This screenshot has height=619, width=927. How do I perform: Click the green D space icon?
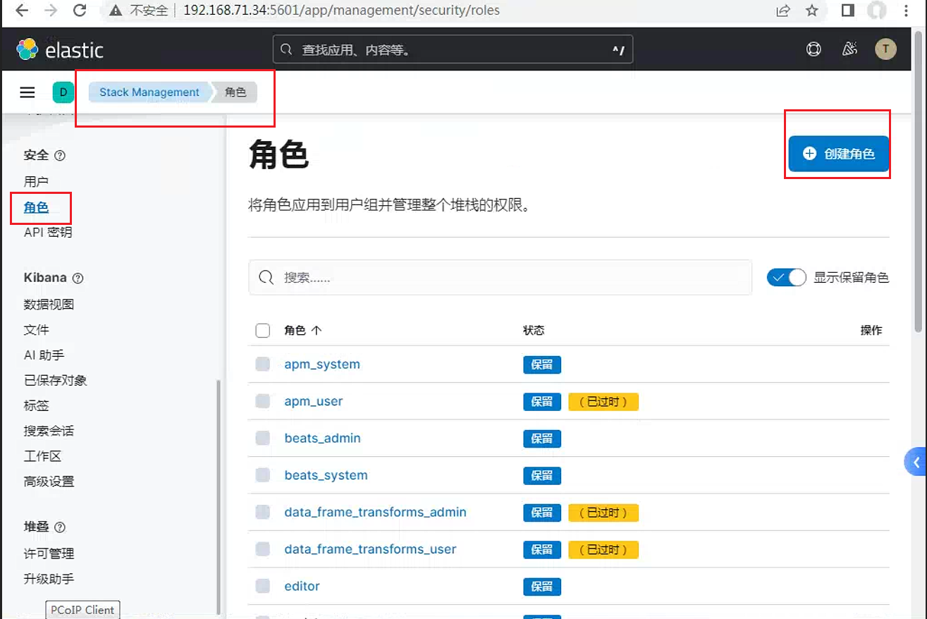click(63, 92)
